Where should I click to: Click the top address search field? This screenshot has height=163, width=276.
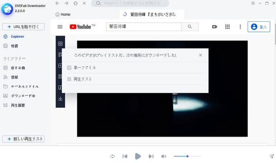(x=130, y=3)
